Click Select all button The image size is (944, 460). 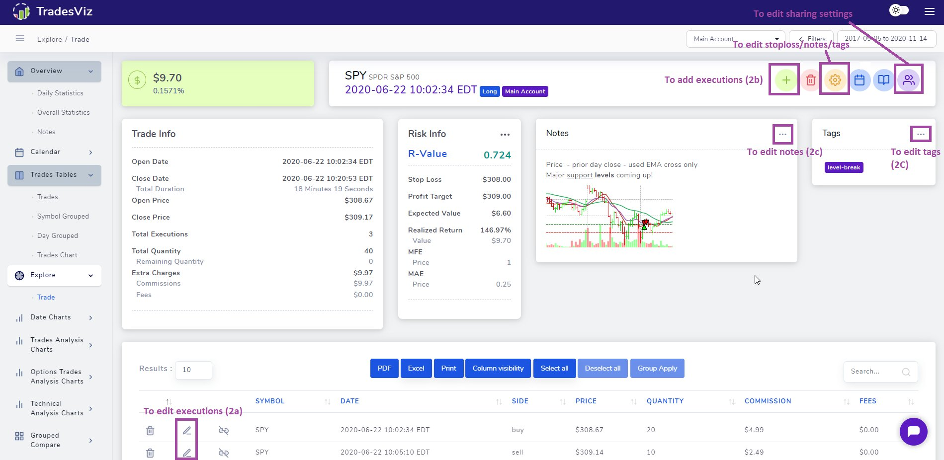[x=554, y=368]
